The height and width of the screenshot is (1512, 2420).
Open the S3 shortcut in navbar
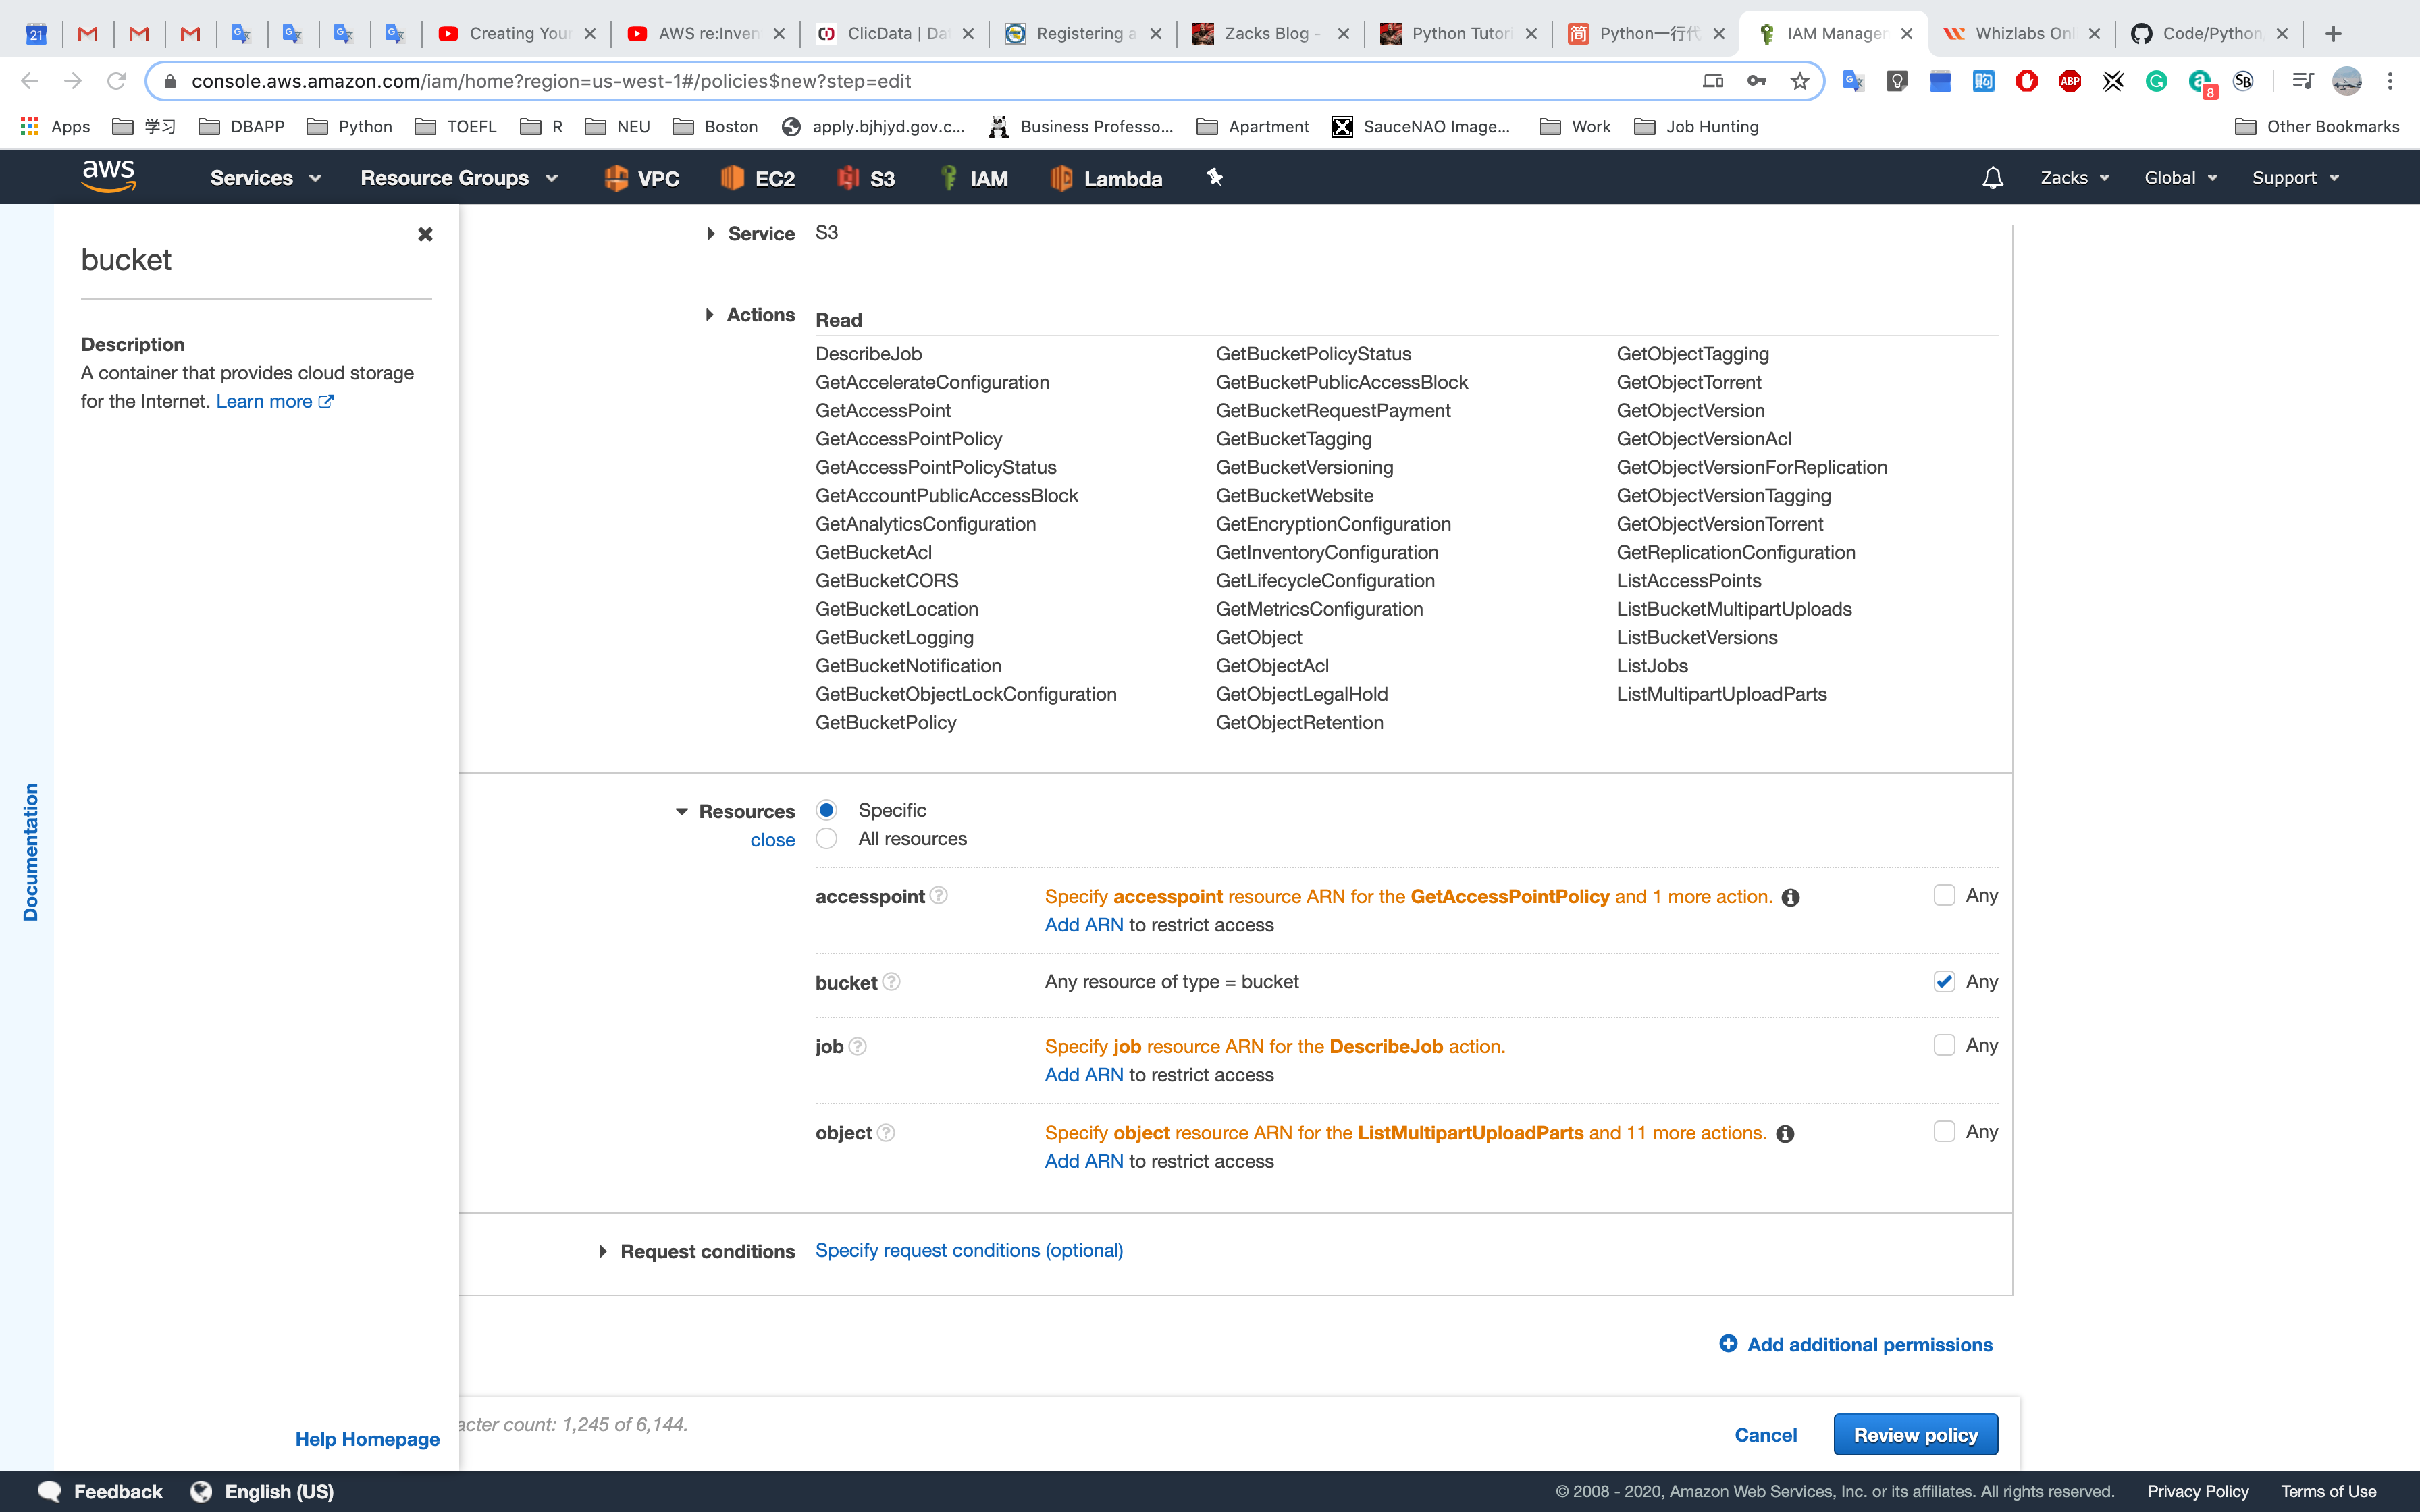(x=866, y=178)
